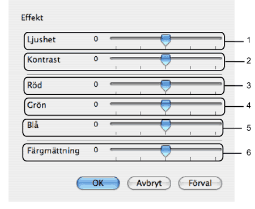Click the far left end of Färgmättning track
This screenshot has width=255, height=209.
coord(112,149)
